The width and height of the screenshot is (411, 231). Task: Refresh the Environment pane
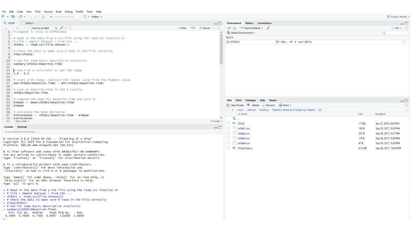click(x=407, y=28)
